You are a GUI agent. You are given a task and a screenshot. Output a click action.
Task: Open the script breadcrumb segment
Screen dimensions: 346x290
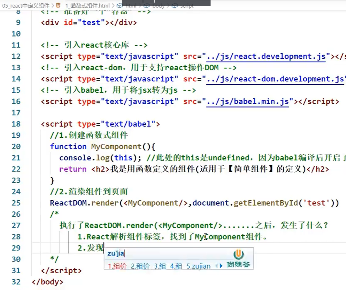[187, 5]
